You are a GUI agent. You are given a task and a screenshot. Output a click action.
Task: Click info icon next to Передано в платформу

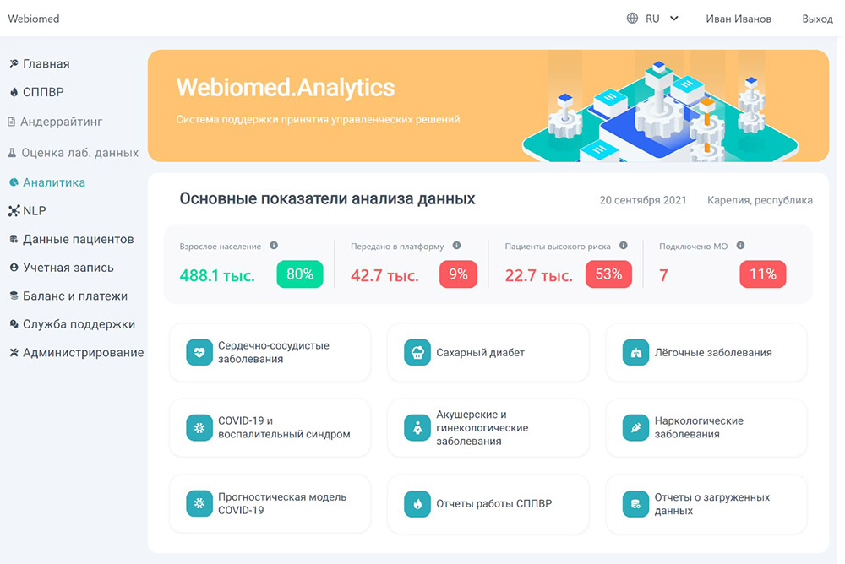click(456, 246)
